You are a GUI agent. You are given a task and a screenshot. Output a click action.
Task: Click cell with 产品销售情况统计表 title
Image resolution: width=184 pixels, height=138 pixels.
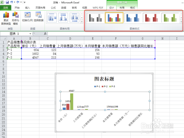click(x=21, y=42)
